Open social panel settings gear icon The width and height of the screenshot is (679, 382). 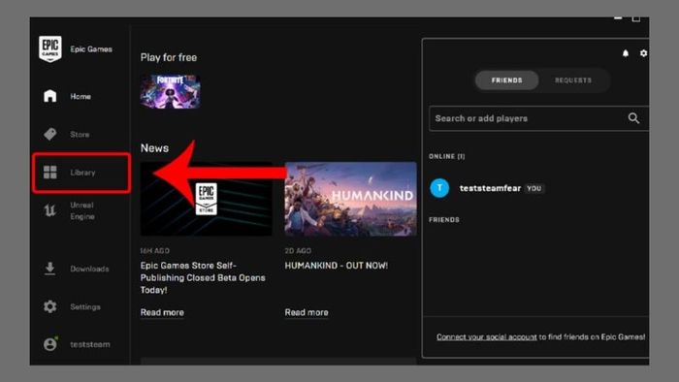coord(643,53)
